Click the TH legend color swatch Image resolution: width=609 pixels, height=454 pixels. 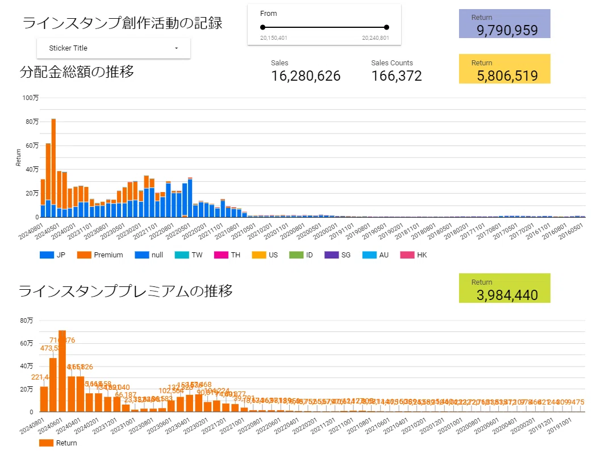tap(221, 255)
